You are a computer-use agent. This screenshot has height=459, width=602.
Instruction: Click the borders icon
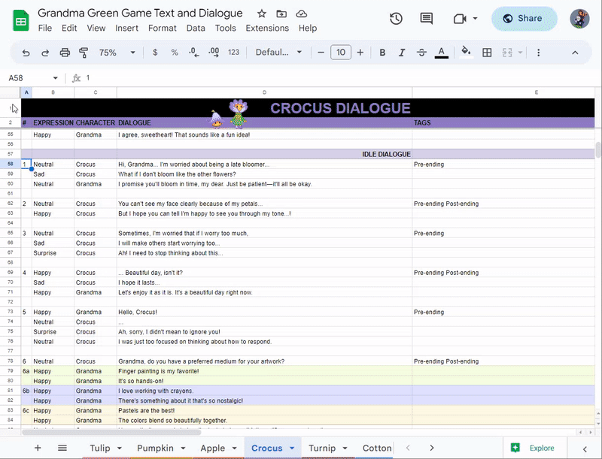(x=487, y=53)
